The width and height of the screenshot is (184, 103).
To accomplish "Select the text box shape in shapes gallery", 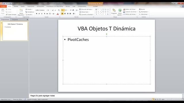I will click(96, 9).
